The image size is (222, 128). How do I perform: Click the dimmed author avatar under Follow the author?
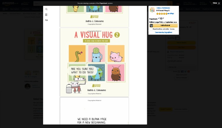(x=27, y=86)
